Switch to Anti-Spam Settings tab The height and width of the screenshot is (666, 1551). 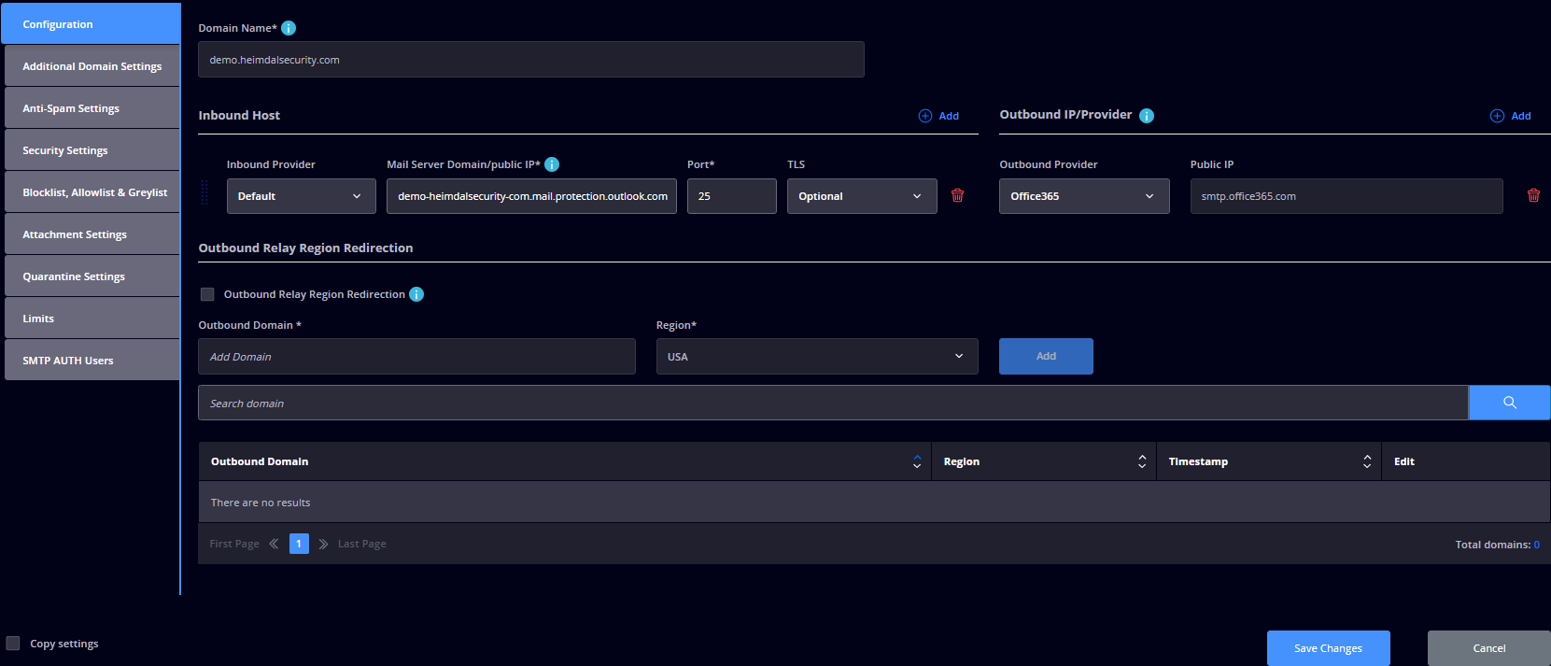(x=92, y=108)
